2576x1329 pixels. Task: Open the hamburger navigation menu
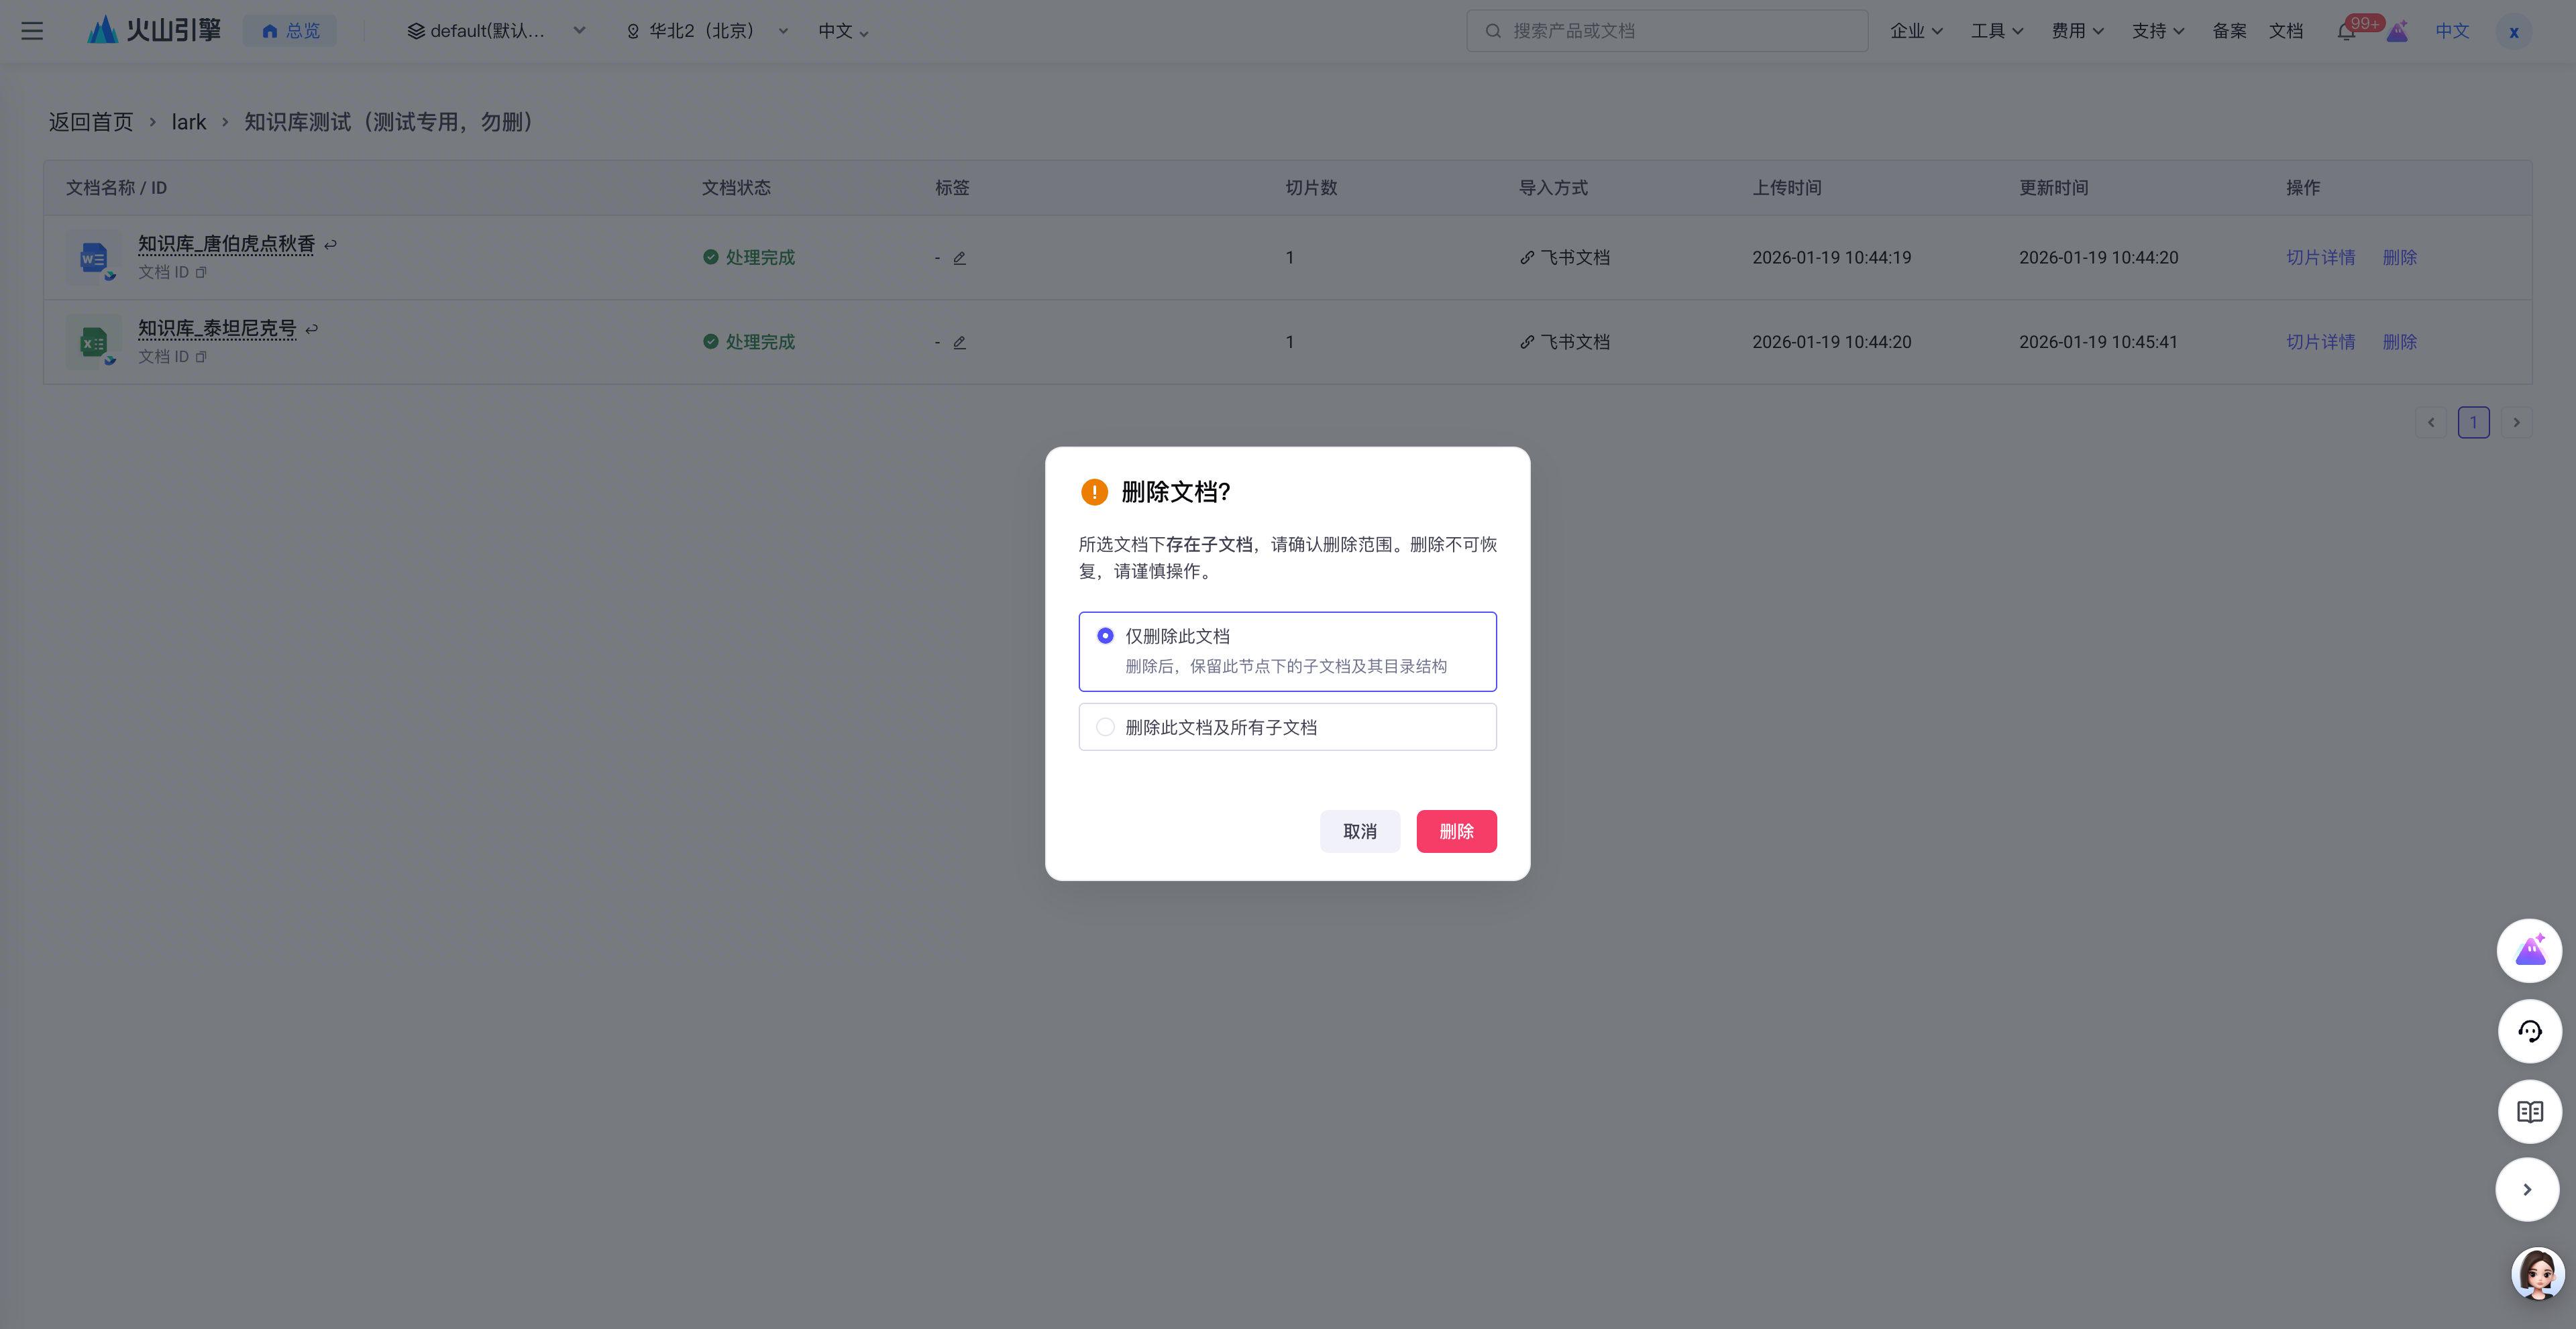[x=32, y=31]
